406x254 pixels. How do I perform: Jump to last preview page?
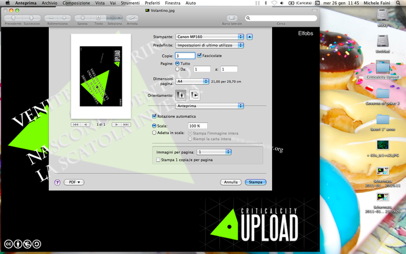tap(126, 125)
